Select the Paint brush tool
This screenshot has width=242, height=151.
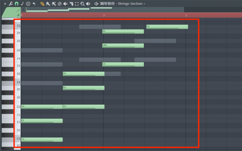pyautogui.click(x=48, y=4)
